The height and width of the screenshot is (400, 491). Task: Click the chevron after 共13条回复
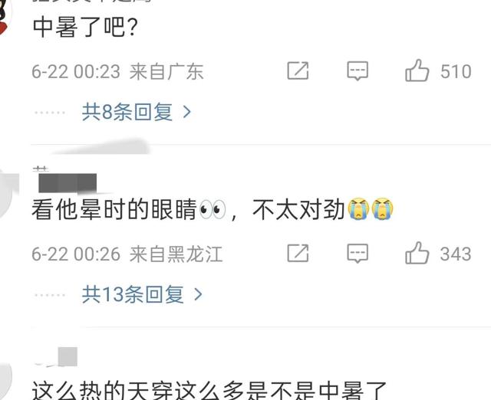point(198,294)
